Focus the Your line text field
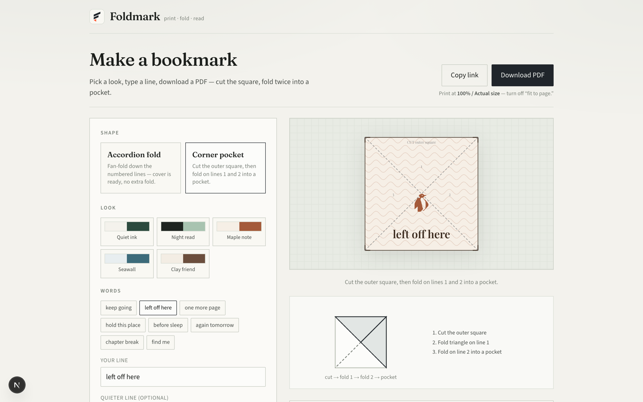Image resolution: width=643 pixels, height=402 pixels. tap(183, 377)
